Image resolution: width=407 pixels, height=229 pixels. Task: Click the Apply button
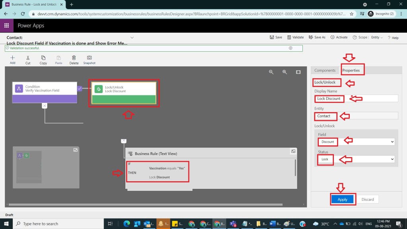[342, 199]
